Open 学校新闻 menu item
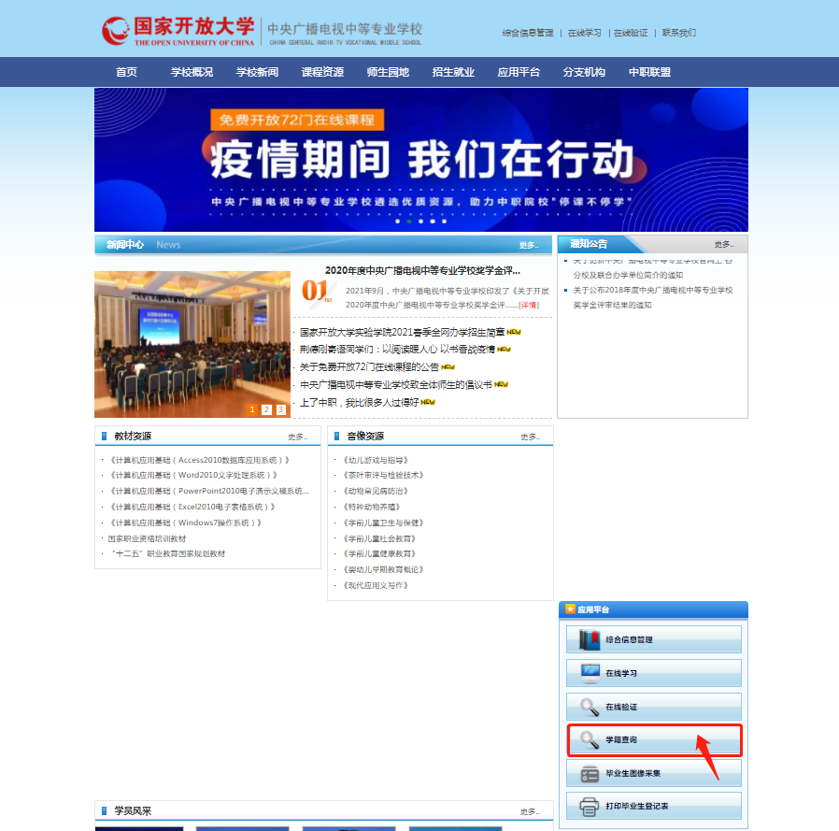The image size is (839, 831). [x=257, y=72]
